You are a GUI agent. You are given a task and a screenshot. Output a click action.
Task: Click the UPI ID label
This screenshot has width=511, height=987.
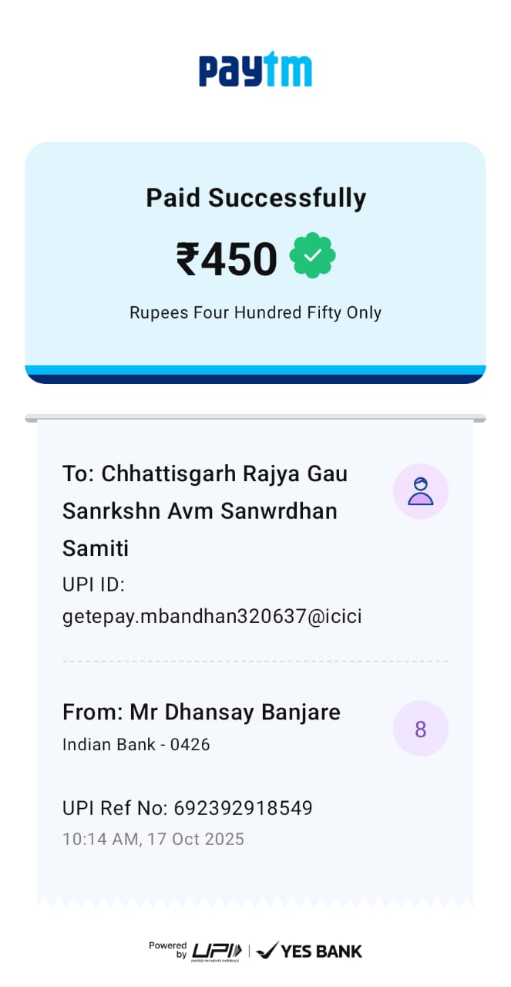[93, 585]
